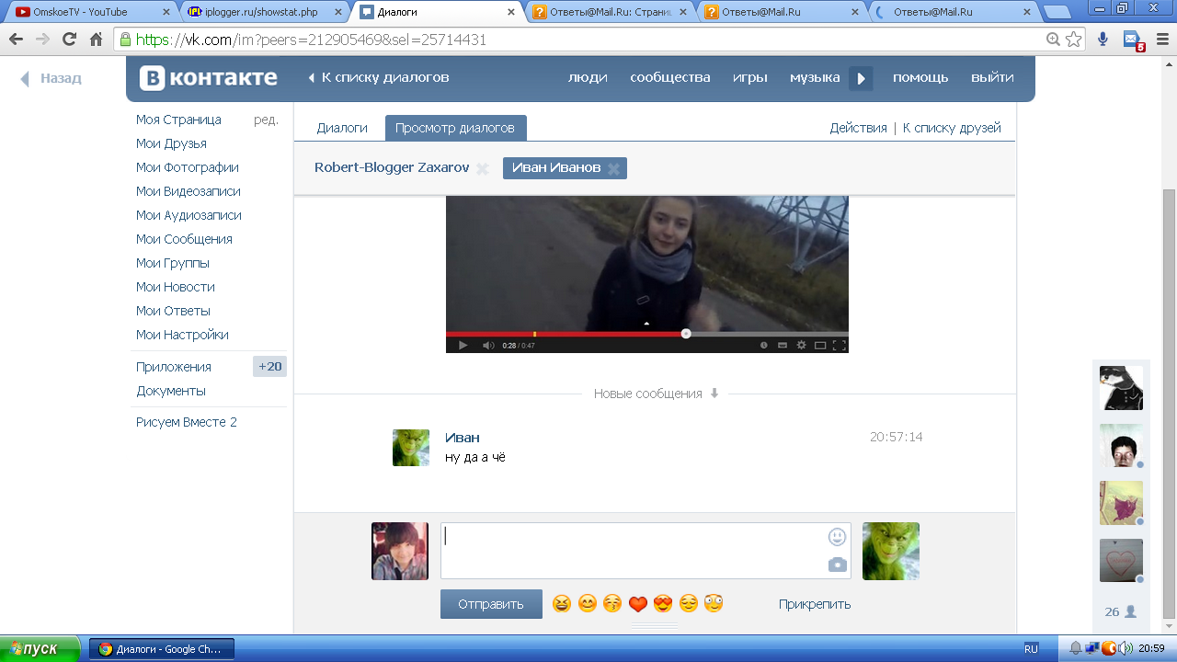Click К списку диалогов in header
This screenshot has height=662, width=1177.
pos(379,77)
